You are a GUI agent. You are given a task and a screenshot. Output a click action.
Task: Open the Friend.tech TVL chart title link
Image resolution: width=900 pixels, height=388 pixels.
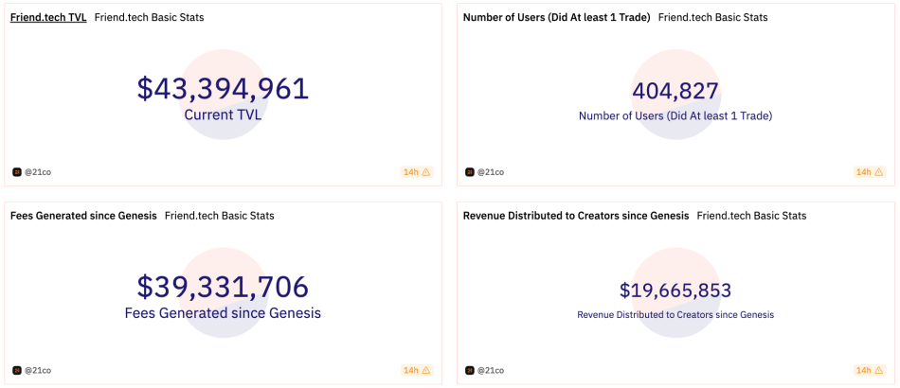(x=48, y=17)
